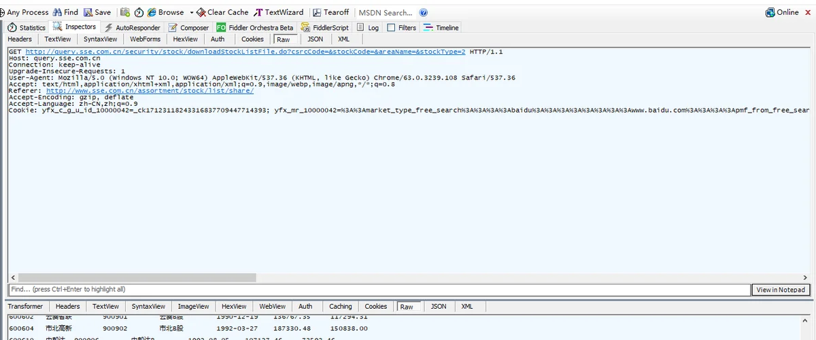The image size is (816, 340).
Task: Switch to the FiddlerScript tab
Action: (x=324, y=28)
